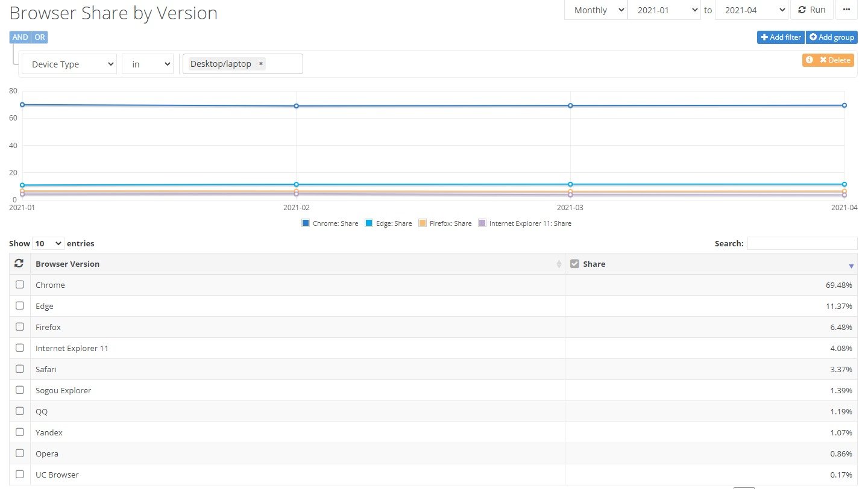Check the Sogou Explorer row checkbox
Image resolution: width=868 pixels, height=489 pixels.
(x=20, y=390)
